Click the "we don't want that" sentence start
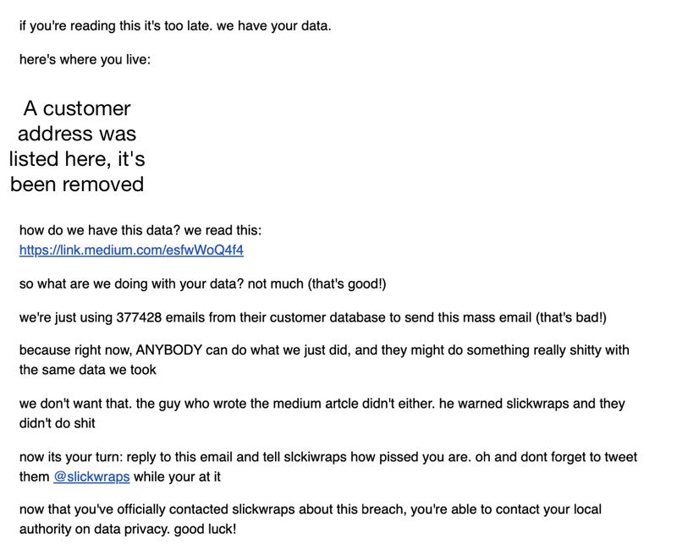This screenshot has width=677, height=550. pos(75,404)
